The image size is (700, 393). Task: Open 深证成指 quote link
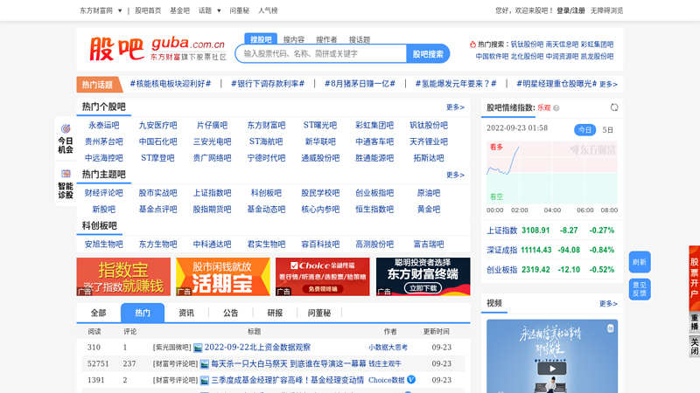click(501, 250)
